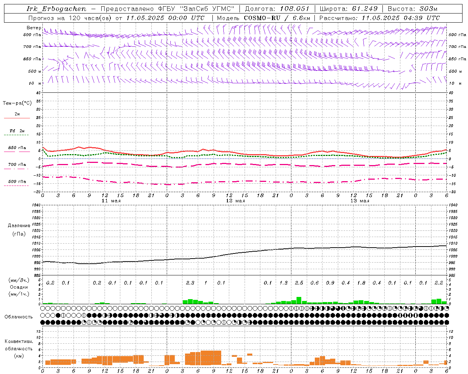Select the precipitation value '1.8'
The image size is (468, 374).
coord(361,283)
